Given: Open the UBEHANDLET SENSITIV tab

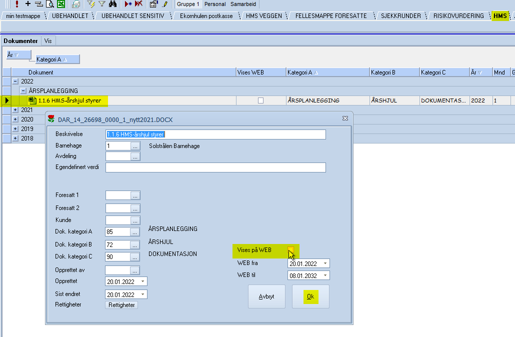Looking at the screenshot, I should [x=132, y=16].
